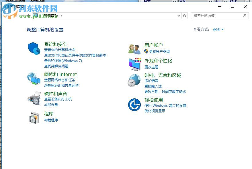
Task: Click the search magnifier icon
Action: coord(245,15)
